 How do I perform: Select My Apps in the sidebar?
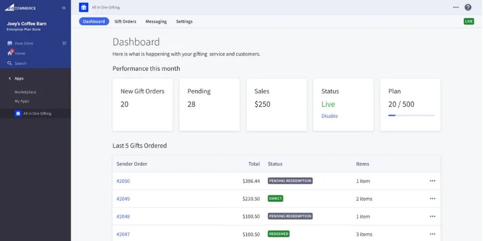[x=22, y=101]
